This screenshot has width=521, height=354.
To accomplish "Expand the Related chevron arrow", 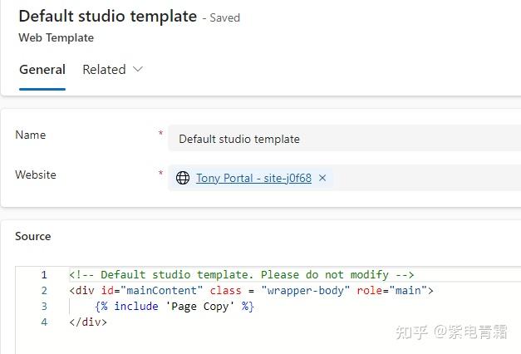I will click(138, 69).
